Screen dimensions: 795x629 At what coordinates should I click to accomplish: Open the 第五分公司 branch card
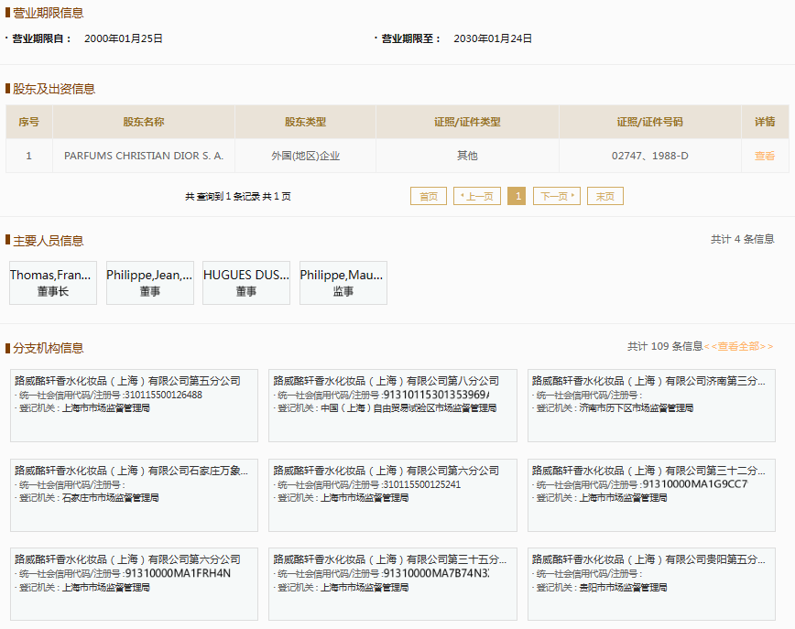pos(134,405)
